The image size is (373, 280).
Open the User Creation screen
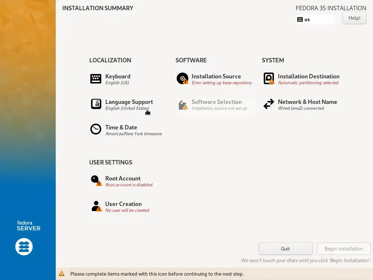(x=123, y=204)
